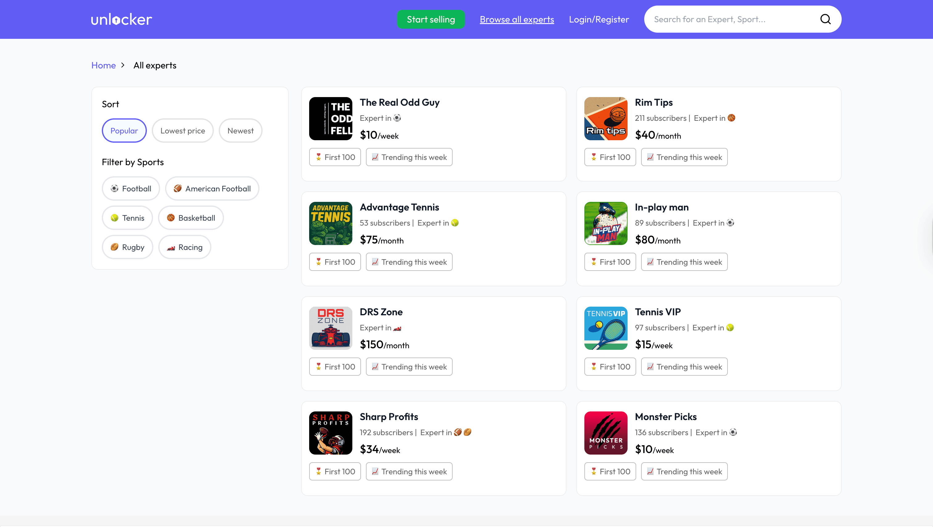Click the In-play man avatar image
Image resolution: width=933 pixels, height=527 pixels.
click(x=605, y=223)
